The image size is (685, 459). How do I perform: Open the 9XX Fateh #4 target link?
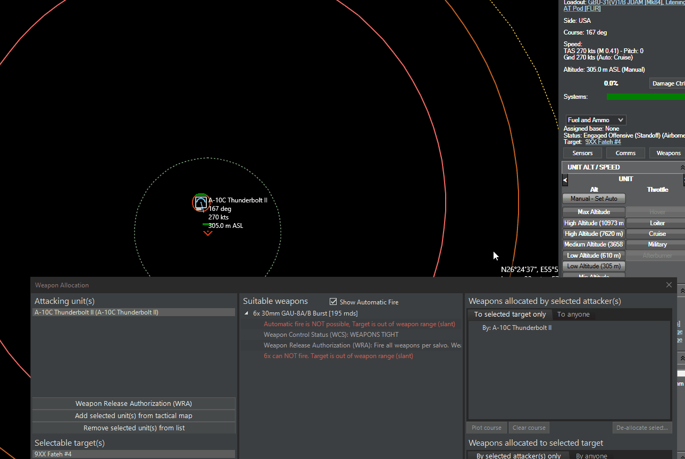(x=603, y=142)
